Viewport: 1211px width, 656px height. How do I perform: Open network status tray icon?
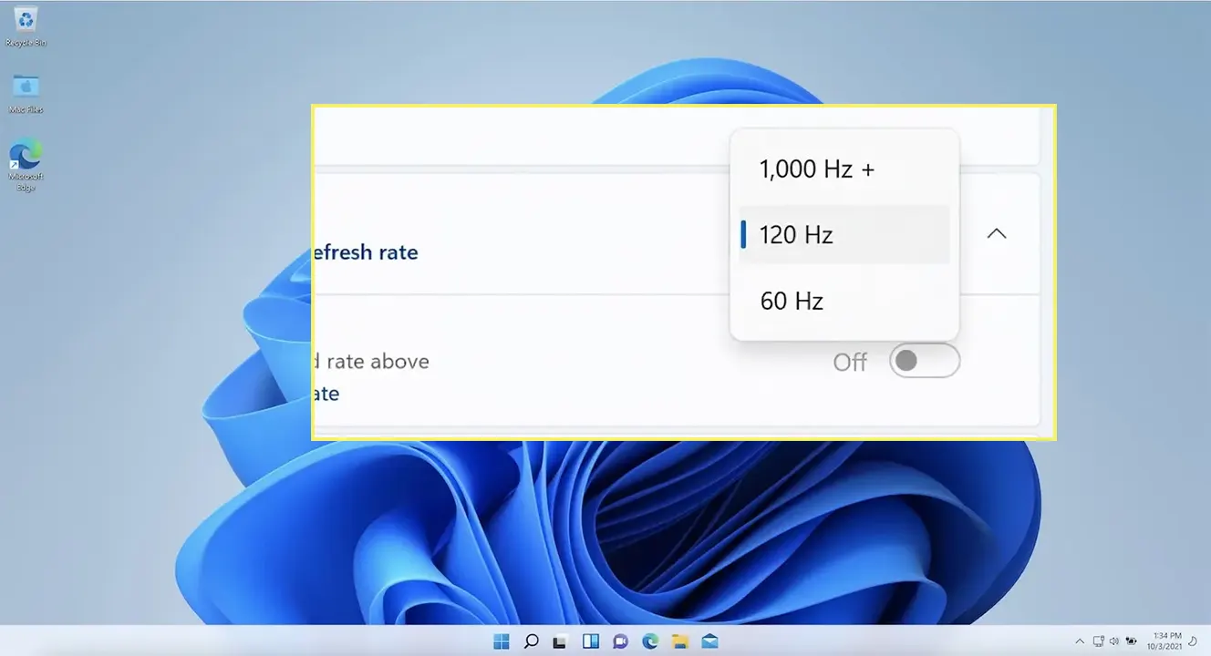[x=1099, y=641]
